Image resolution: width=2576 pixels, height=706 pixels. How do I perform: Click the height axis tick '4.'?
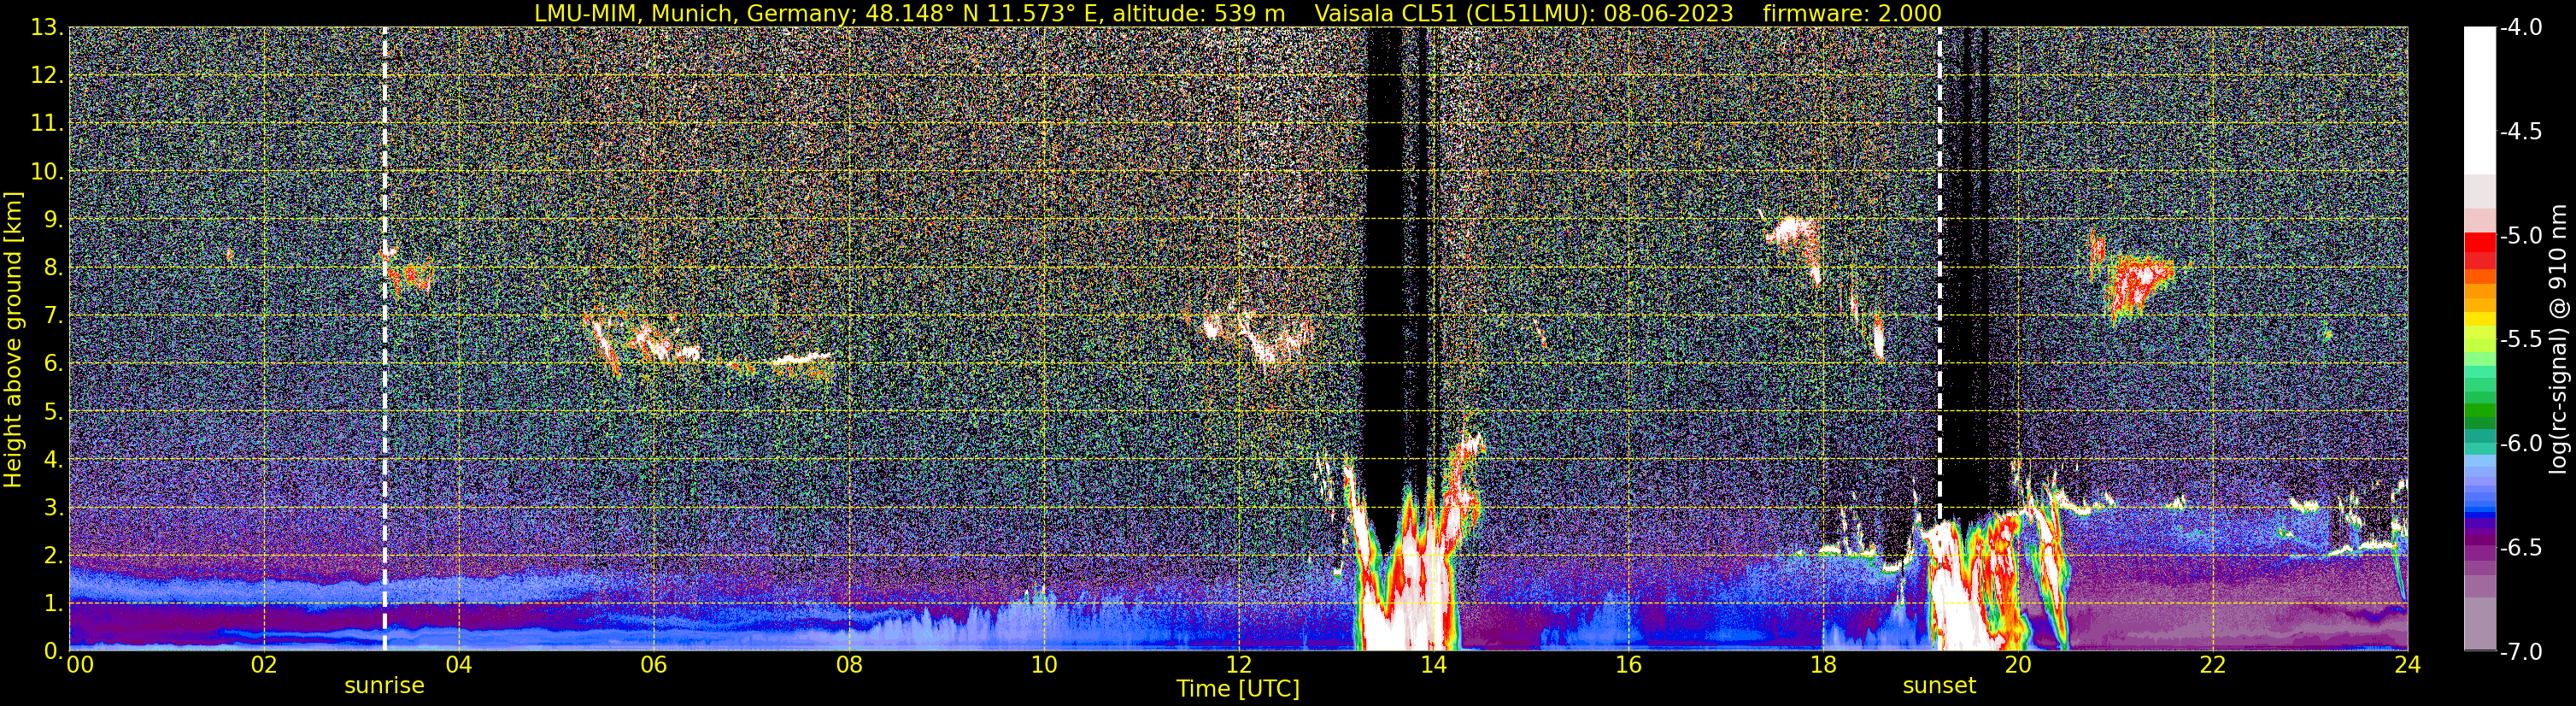tap(54, 459)
